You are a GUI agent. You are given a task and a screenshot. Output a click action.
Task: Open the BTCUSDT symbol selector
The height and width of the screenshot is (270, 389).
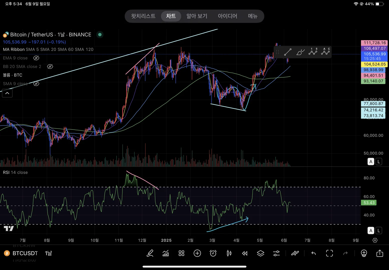coord(25,253)
